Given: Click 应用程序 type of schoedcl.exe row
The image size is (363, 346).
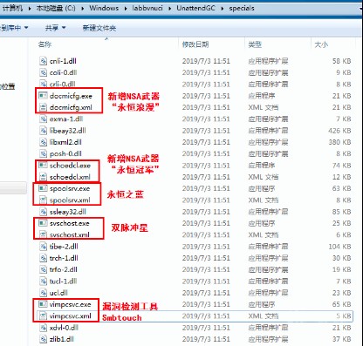Looking at the screenshot, I should coord(262,166).
